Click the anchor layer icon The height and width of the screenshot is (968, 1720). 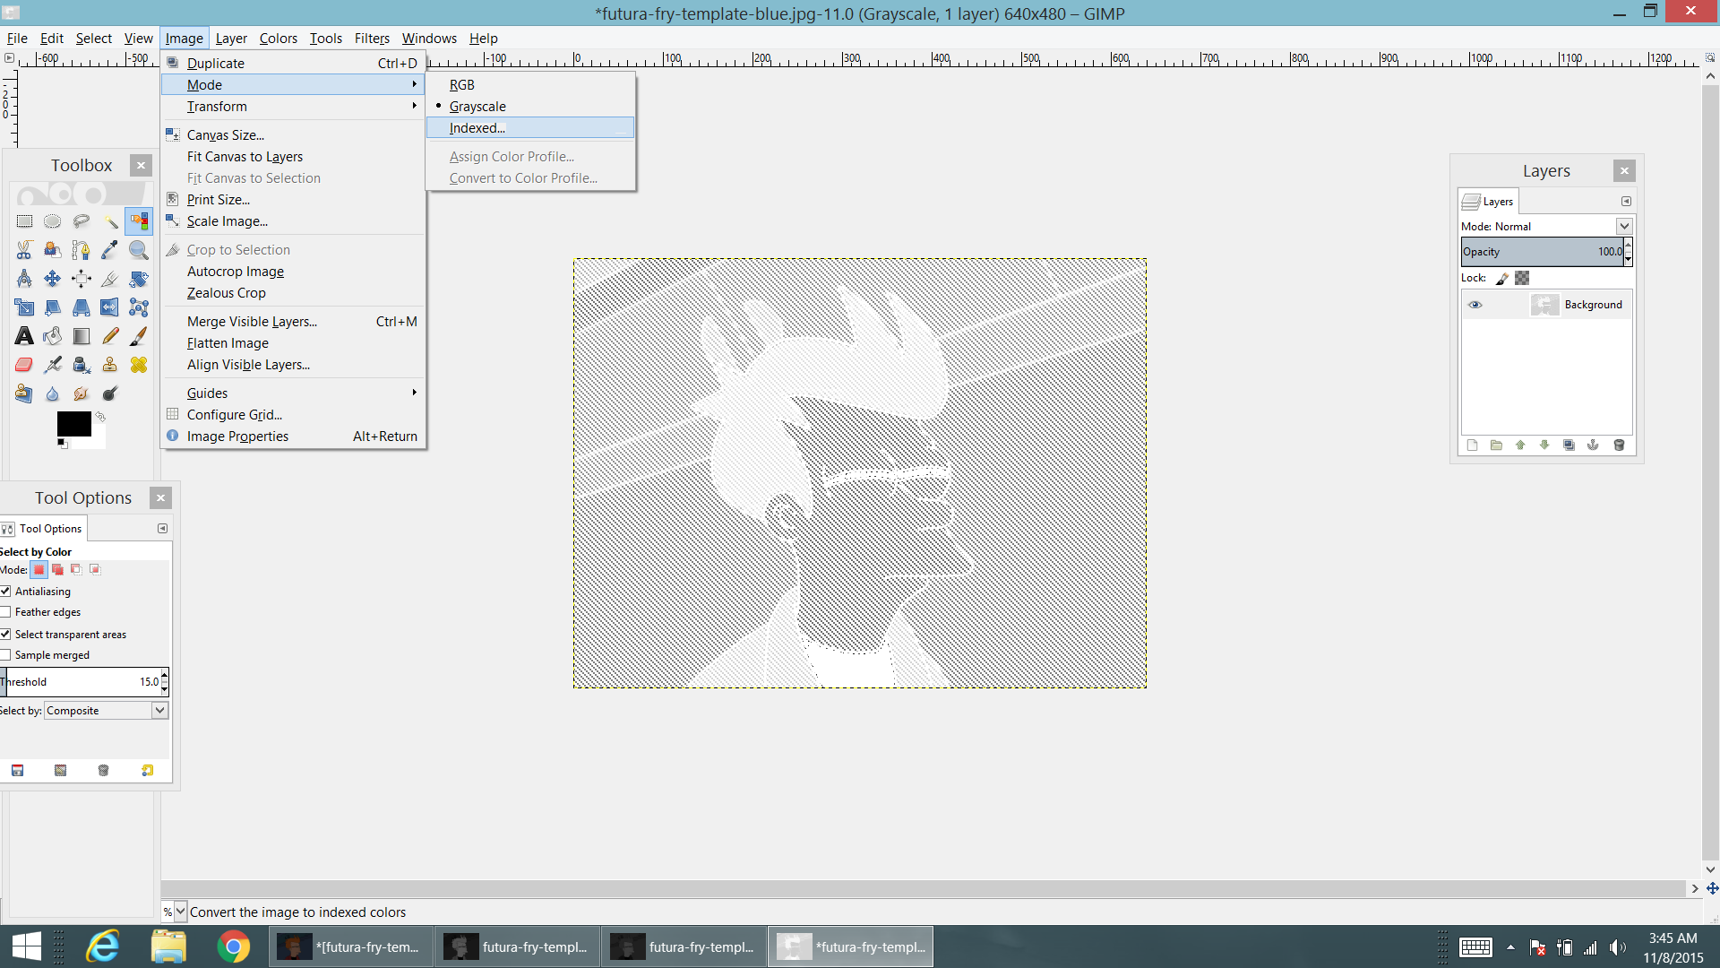pos(1593,445)
